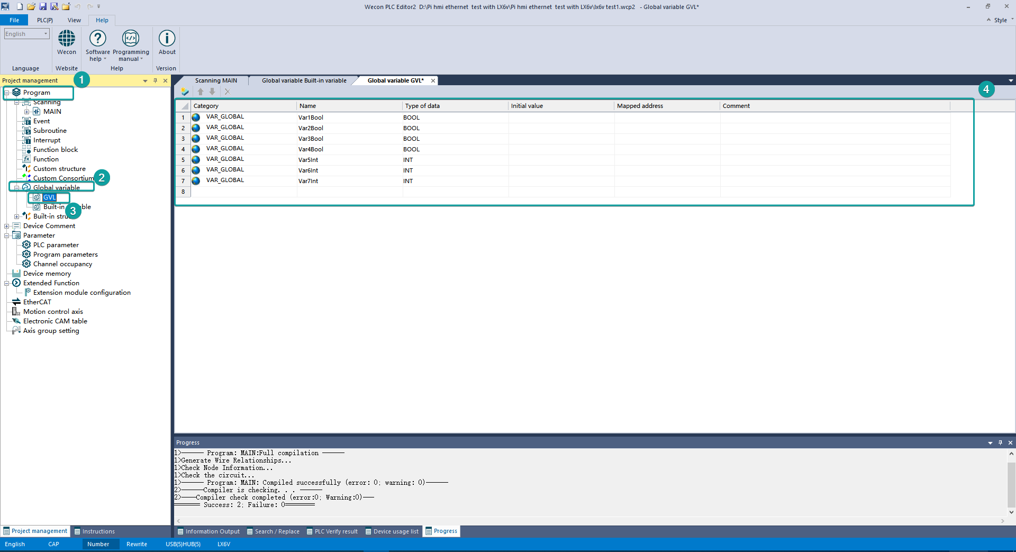Switch to the PLC(P) ribbon tab
This screenshot has width=1016, height=552.
(x=45, y=20)
